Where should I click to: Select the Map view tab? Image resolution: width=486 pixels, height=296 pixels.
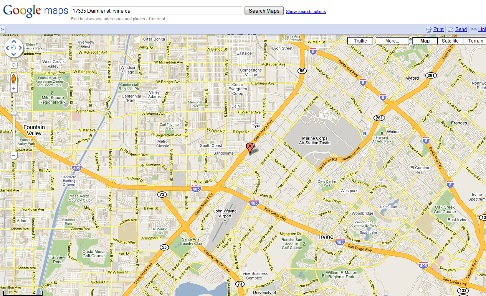tap(425, 41)
